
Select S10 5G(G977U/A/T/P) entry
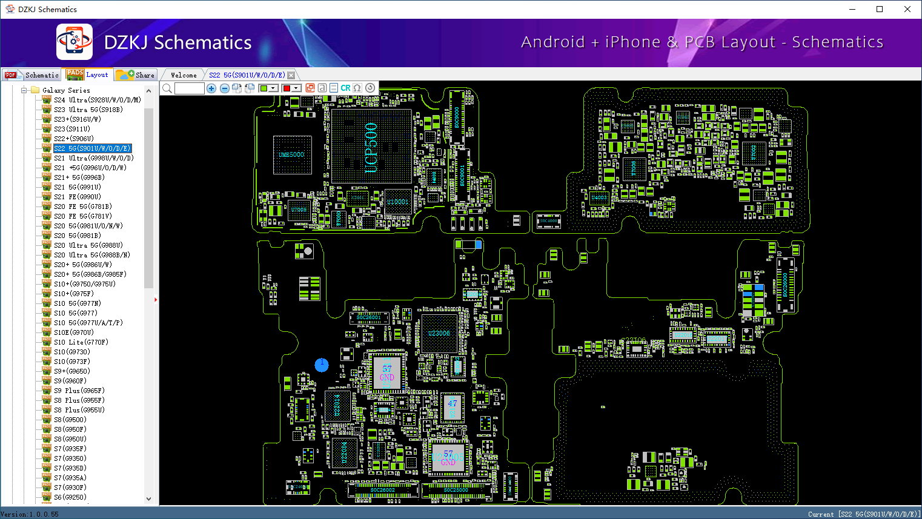tap(88, 323)
